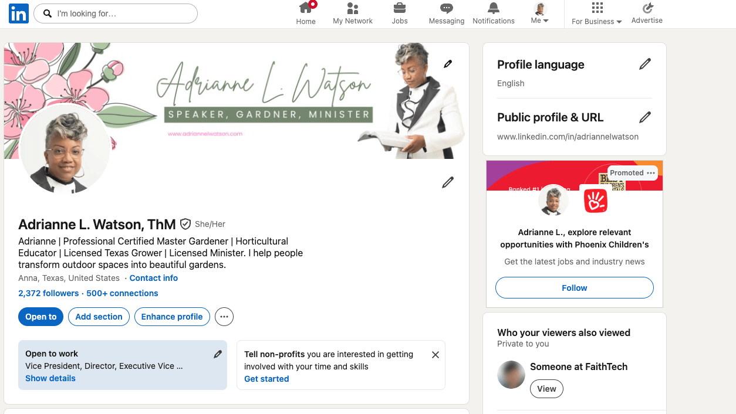Edit Public profile & URL pencil icon
This screenshot has height=414, width=736.
[x=645, y=117]
